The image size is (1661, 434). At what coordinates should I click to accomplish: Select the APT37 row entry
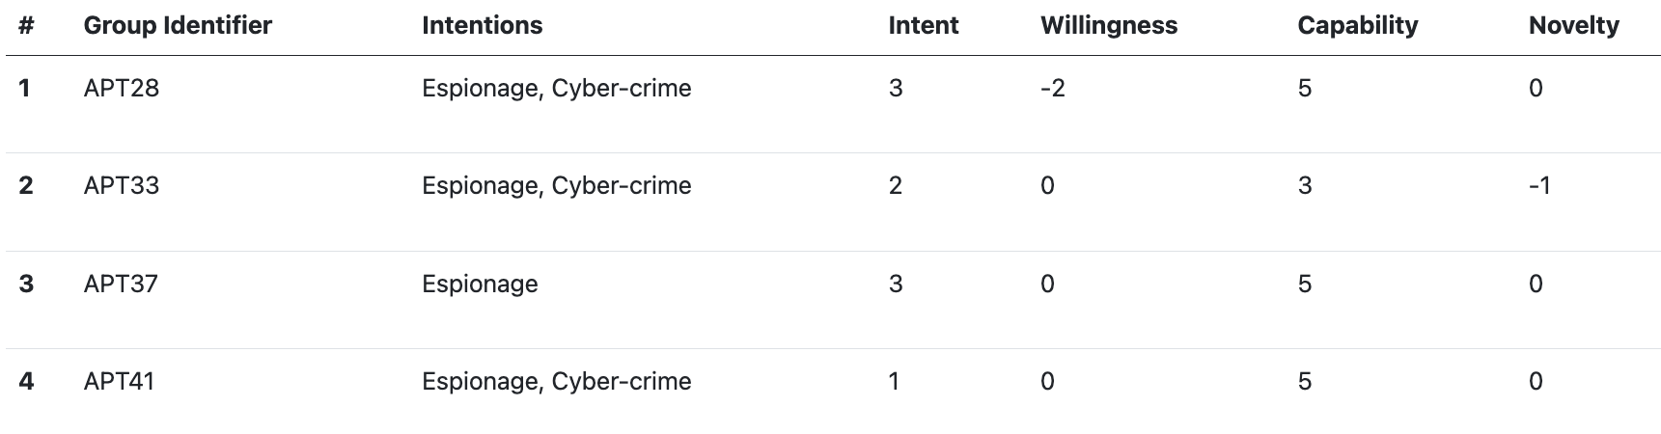(121, 285)
